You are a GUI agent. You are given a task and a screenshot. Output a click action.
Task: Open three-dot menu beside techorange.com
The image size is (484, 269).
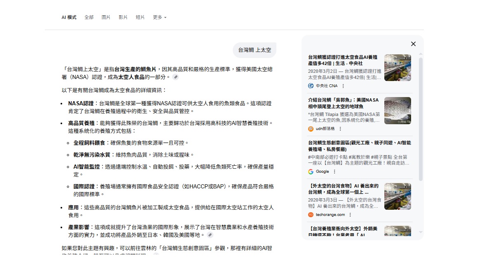[350, 215]
